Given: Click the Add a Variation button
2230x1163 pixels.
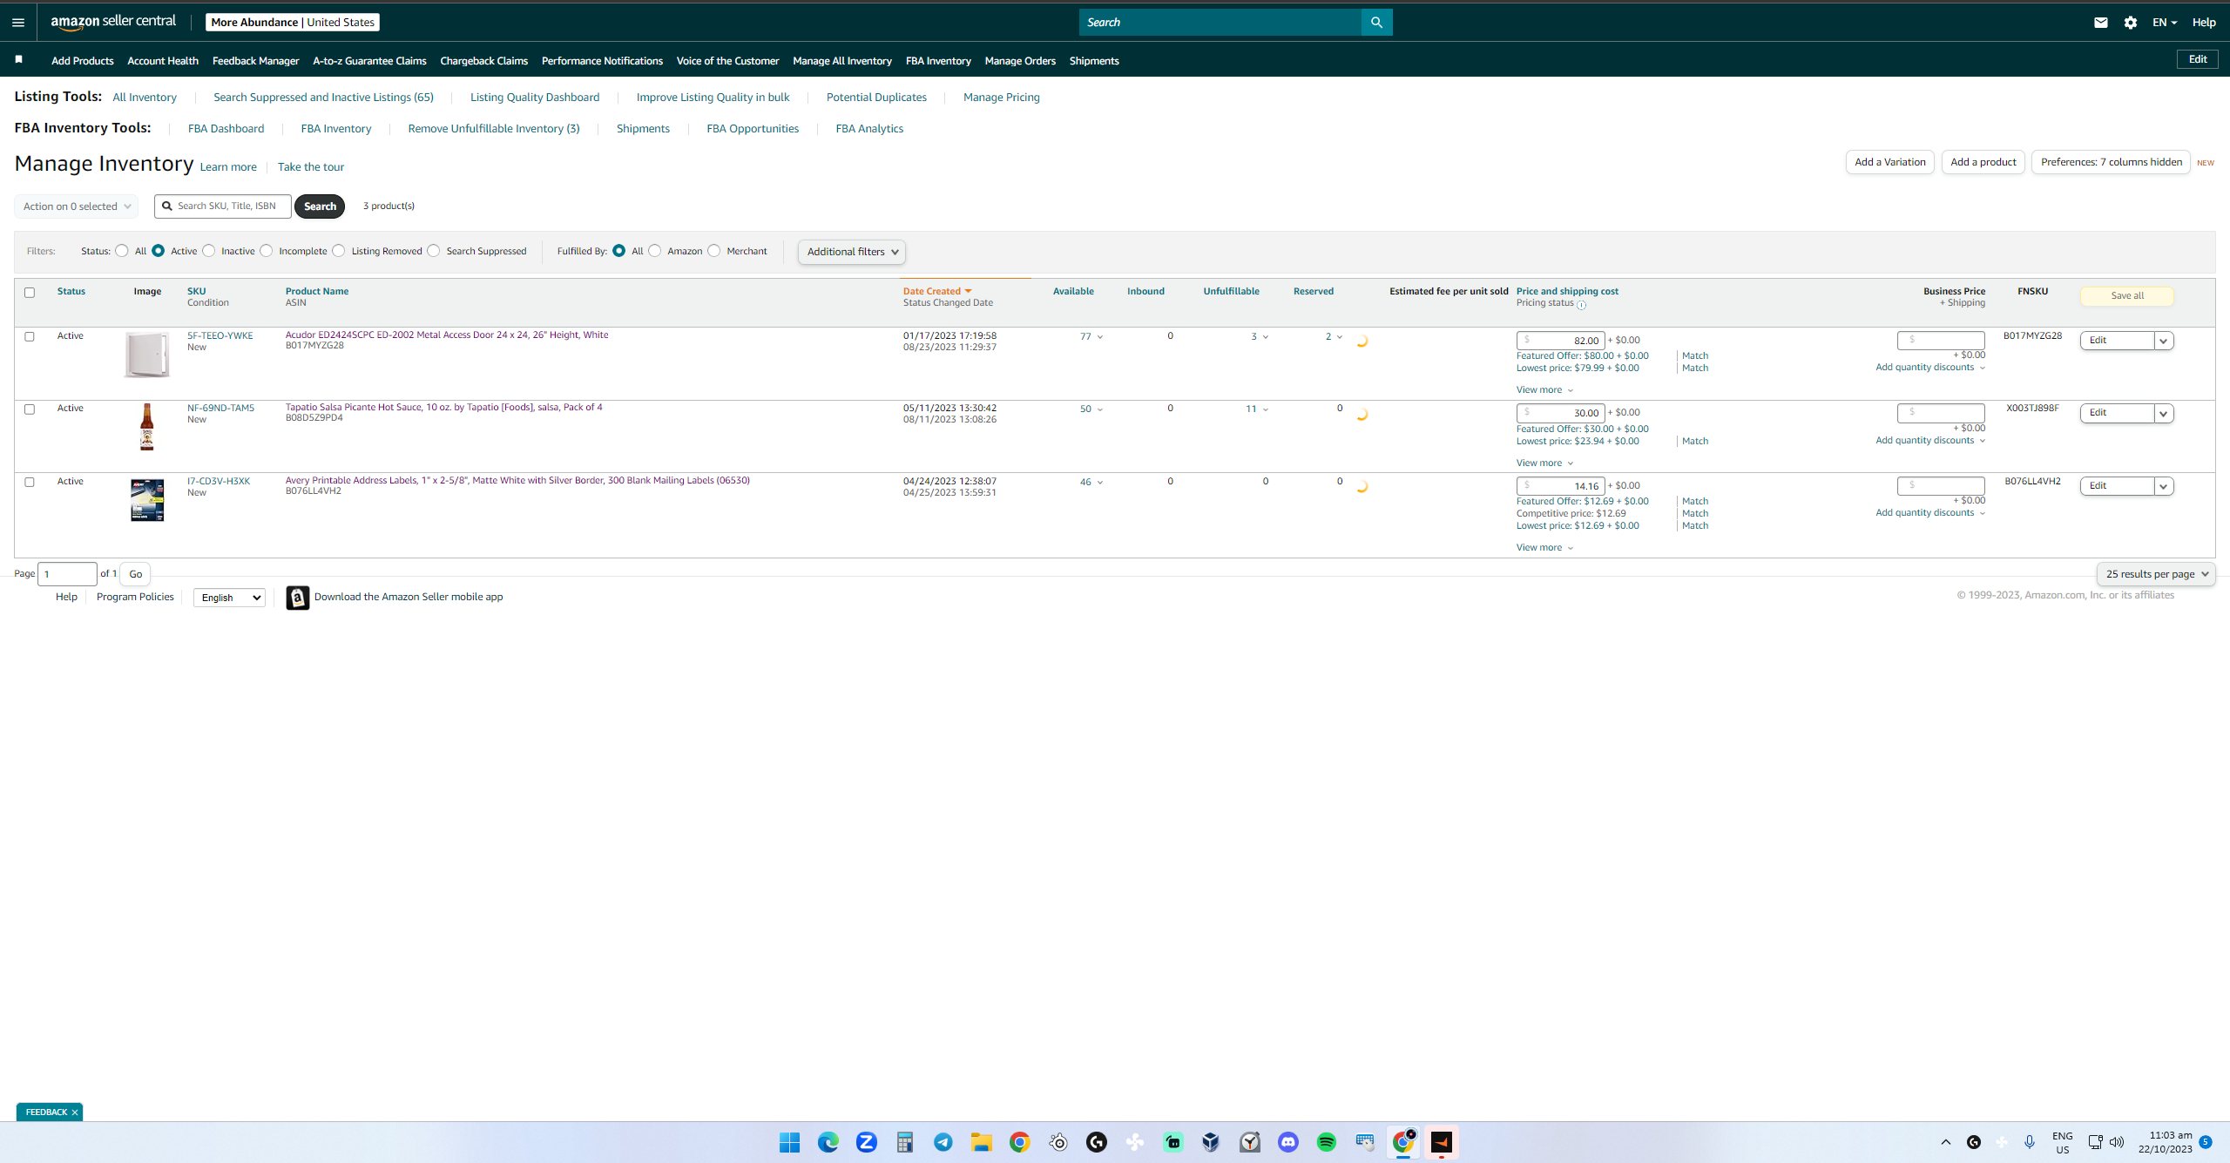Looking at the screenshot, I should [1890, 162].
